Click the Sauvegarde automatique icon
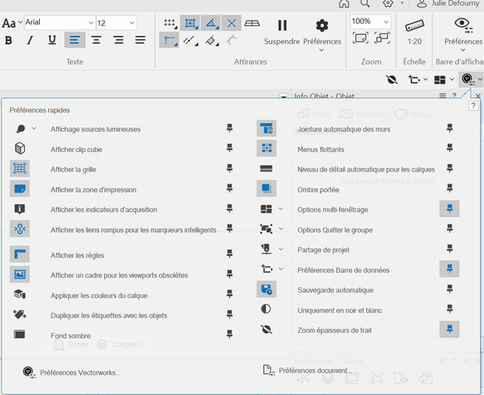Viewport: 484px width, 395px height. click(267, 289)
